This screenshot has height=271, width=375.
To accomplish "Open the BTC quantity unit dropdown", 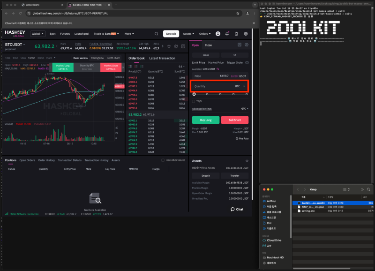I will point(240,86).
